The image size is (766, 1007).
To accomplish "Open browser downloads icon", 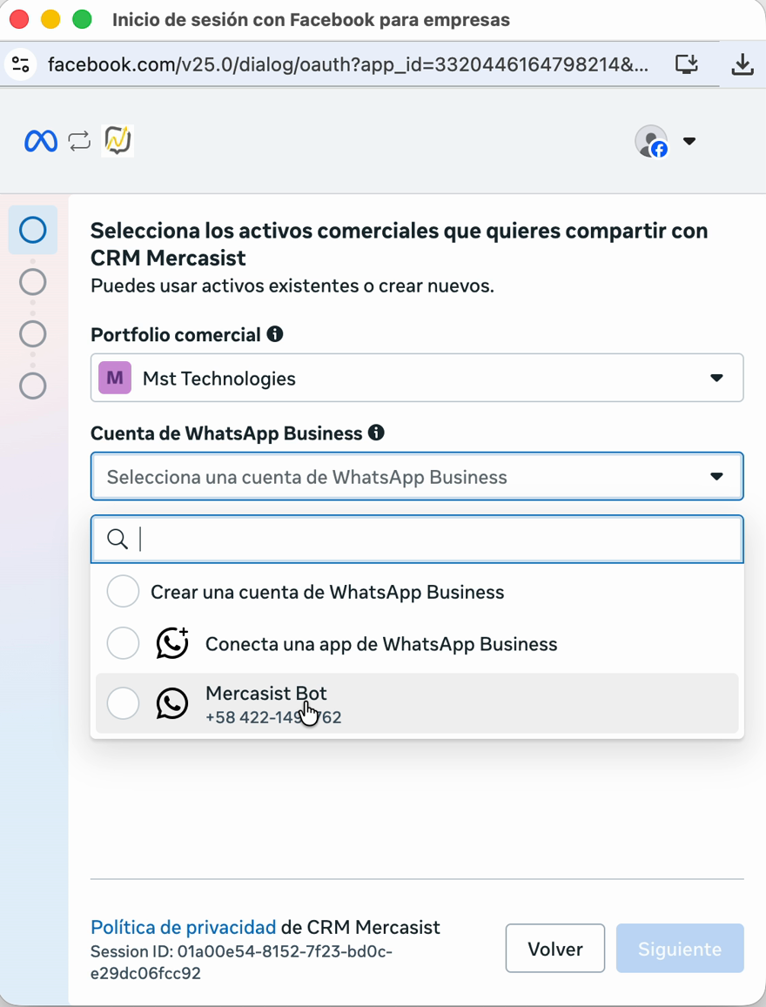I will (x=742, y=64).
